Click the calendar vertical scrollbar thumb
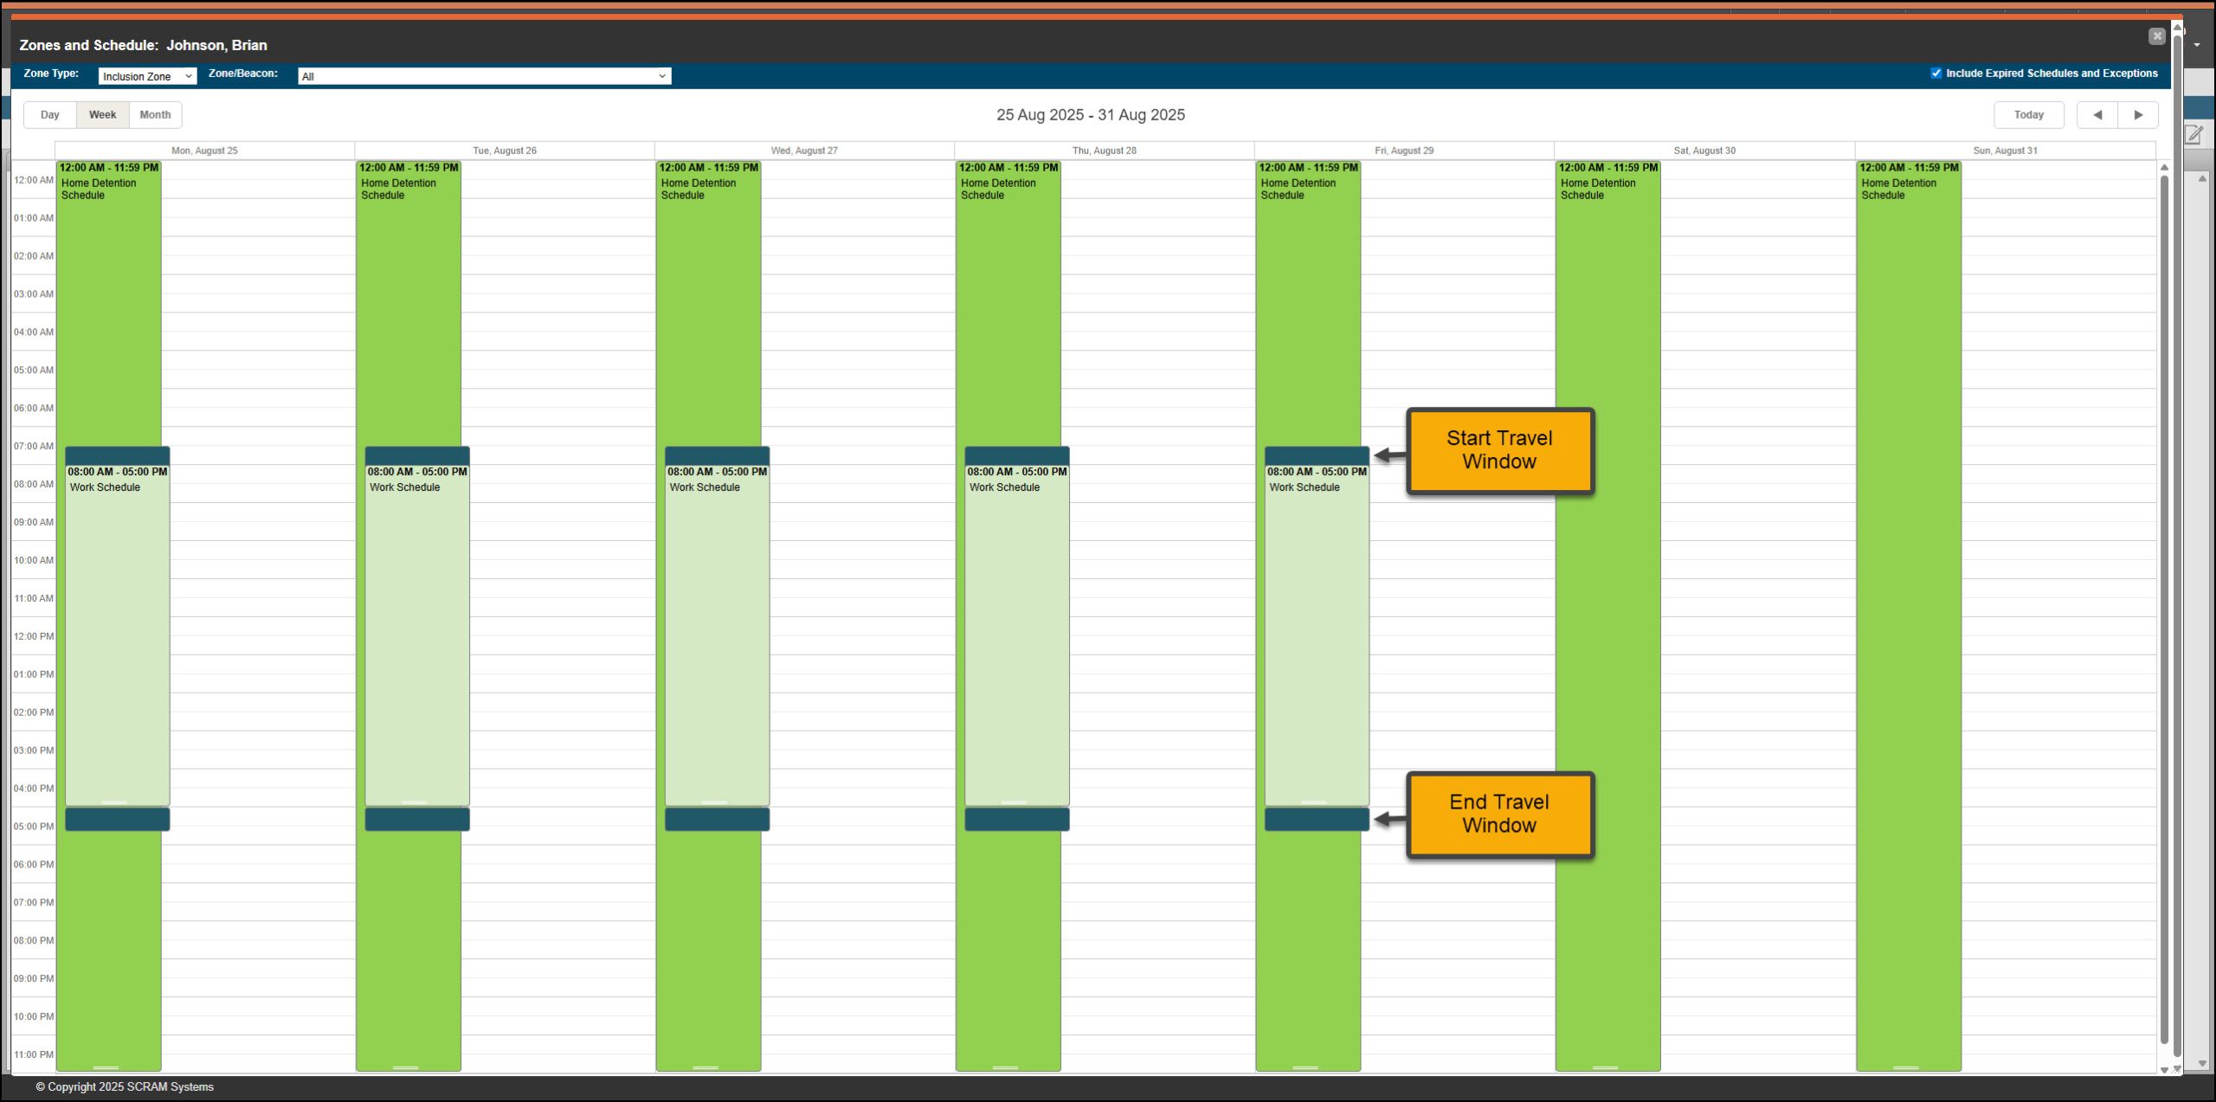 2164,606
